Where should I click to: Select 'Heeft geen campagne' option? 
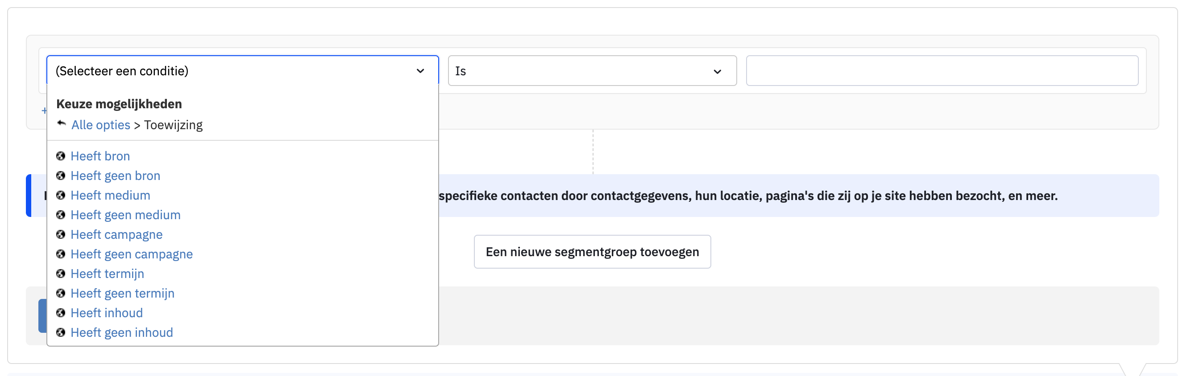pyautogui.click(x=131, y=254)
